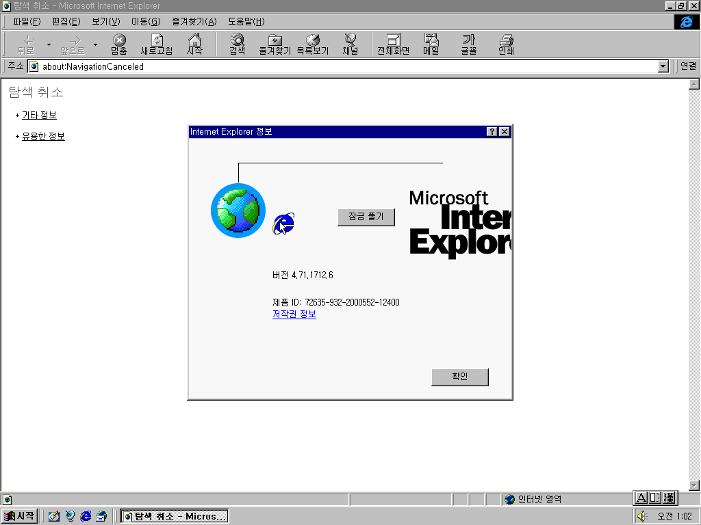The image size is (701, 525).
Task: Click the Stop (멈춤) toolbar icon
Action: pyautogui.click(x=119, y=44)
